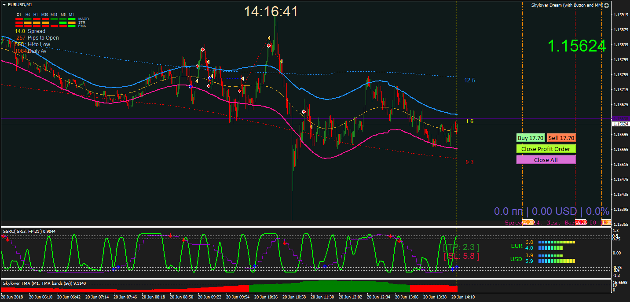
Task: Click the Skylover TMA indicator title label
Action: point(44,284)
